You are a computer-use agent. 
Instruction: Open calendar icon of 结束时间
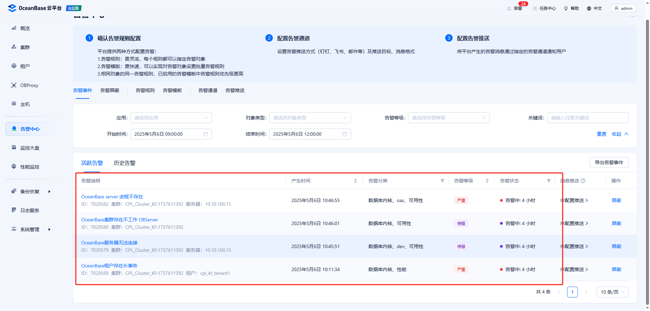(345, 134)
